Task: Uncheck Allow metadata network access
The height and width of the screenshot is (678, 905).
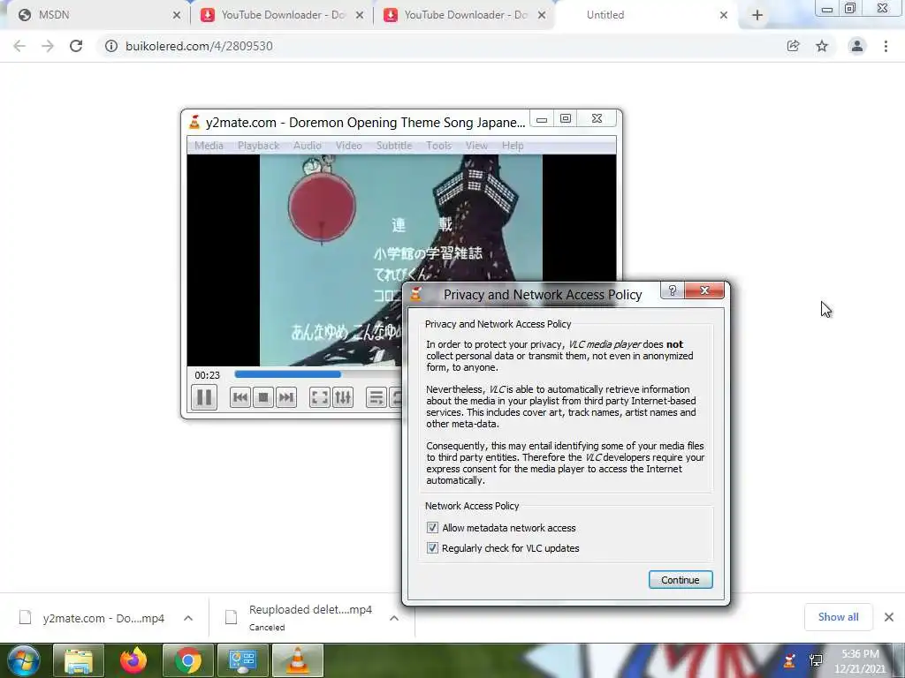Action: pos(432,528)
